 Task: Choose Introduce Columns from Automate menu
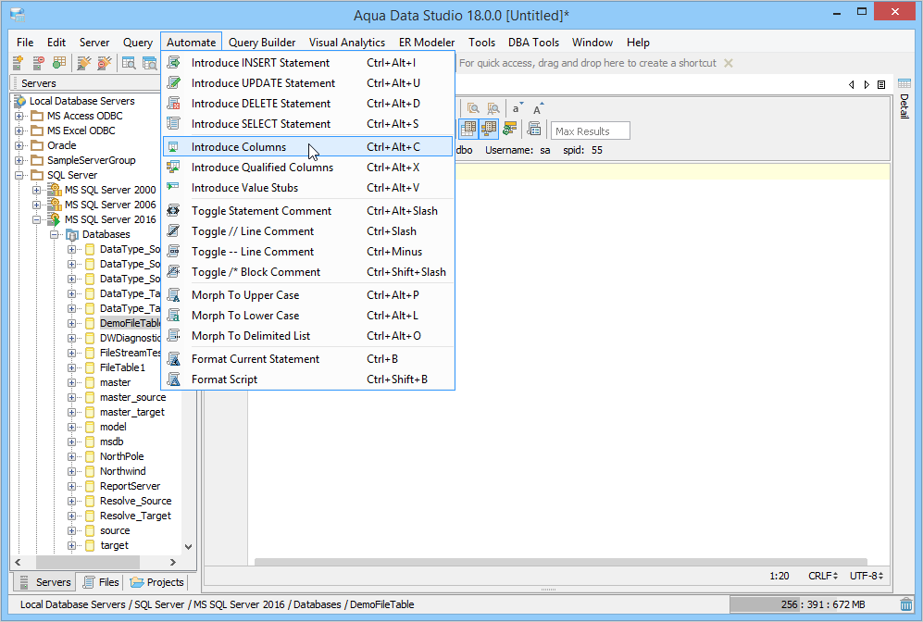pyautogui.click(x=307, y=146)
